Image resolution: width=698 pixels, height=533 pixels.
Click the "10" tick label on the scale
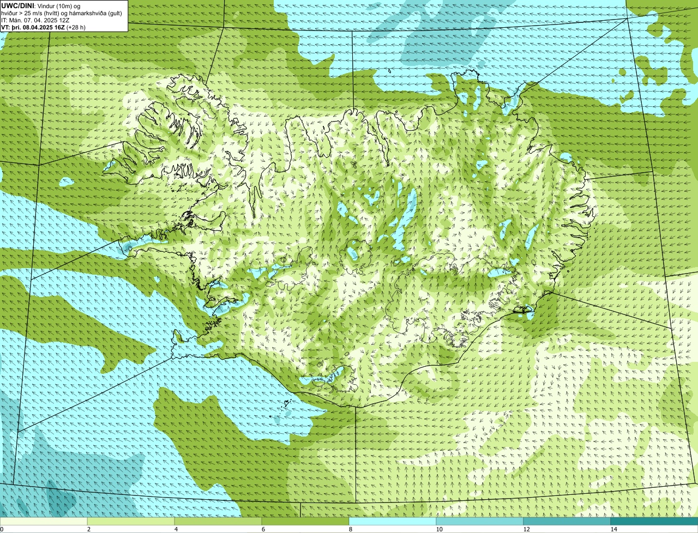[439, 529]
